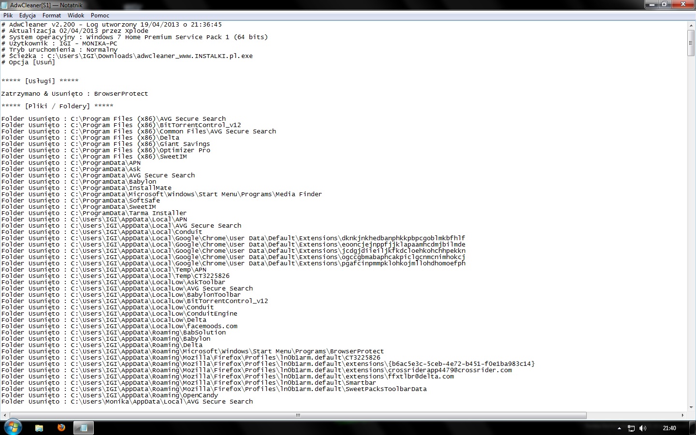Click the 'Users\Monika' AVG Secure Search line
This screenshot has width=696, height=435.
click(x=127, y=402)
